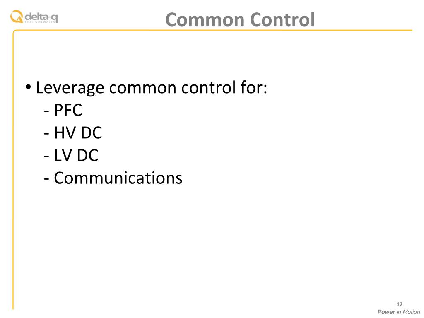The image size is (424, 318).
Task: Click the dash before PFC
Action: pyautogui.click(x=46, y=111)
